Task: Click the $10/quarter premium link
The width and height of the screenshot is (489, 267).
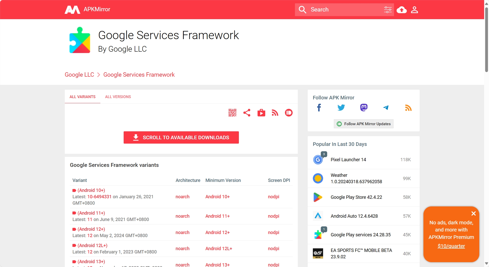Action: pos(451,246)
